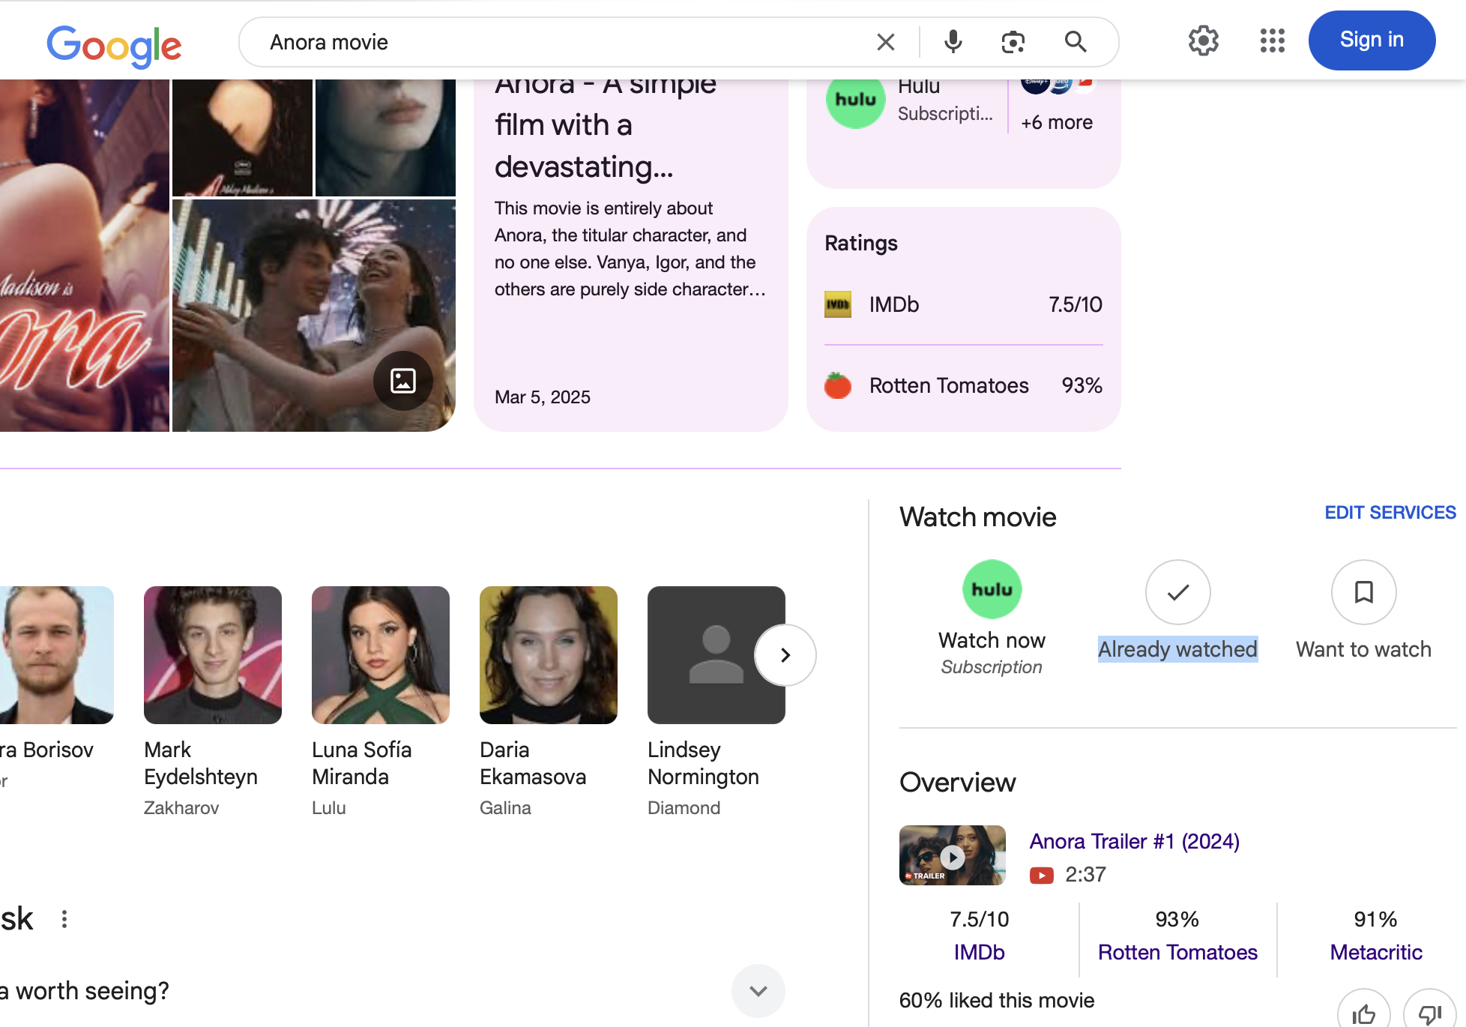Select Luna Sofía Miranda cast photo

pos(381,655)
